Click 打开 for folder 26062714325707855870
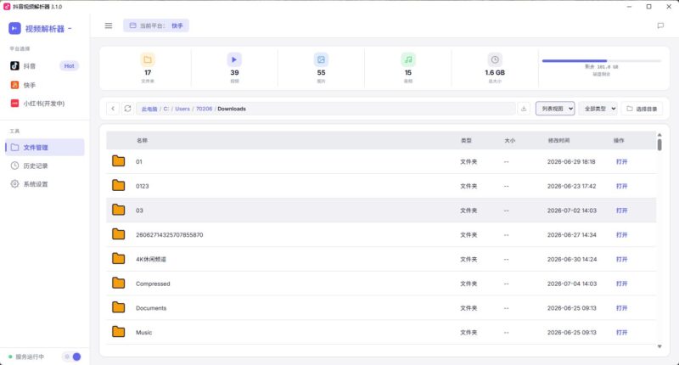679x365 pixels. point(622,234)
